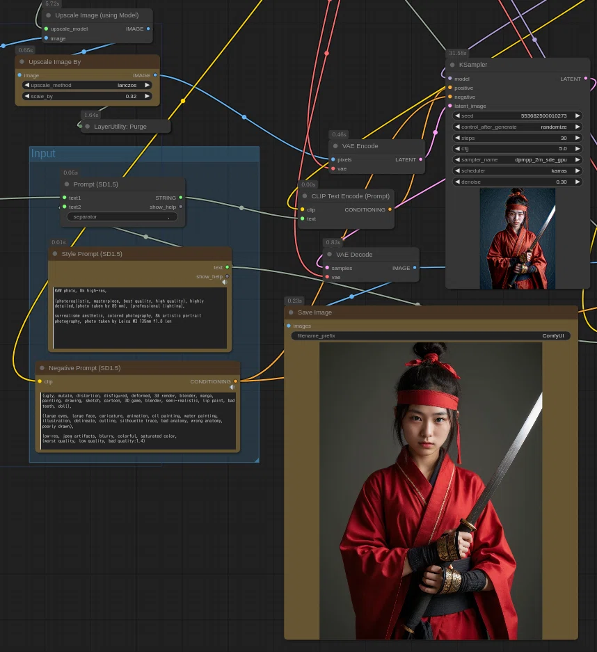Click the text1 input port on Prompt (SD1.5)

point(65,198)
